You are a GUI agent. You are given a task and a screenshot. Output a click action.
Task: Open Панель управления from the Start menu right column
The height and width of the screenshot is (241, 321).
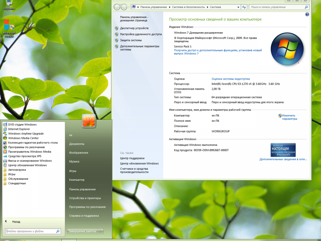(82, 189)
